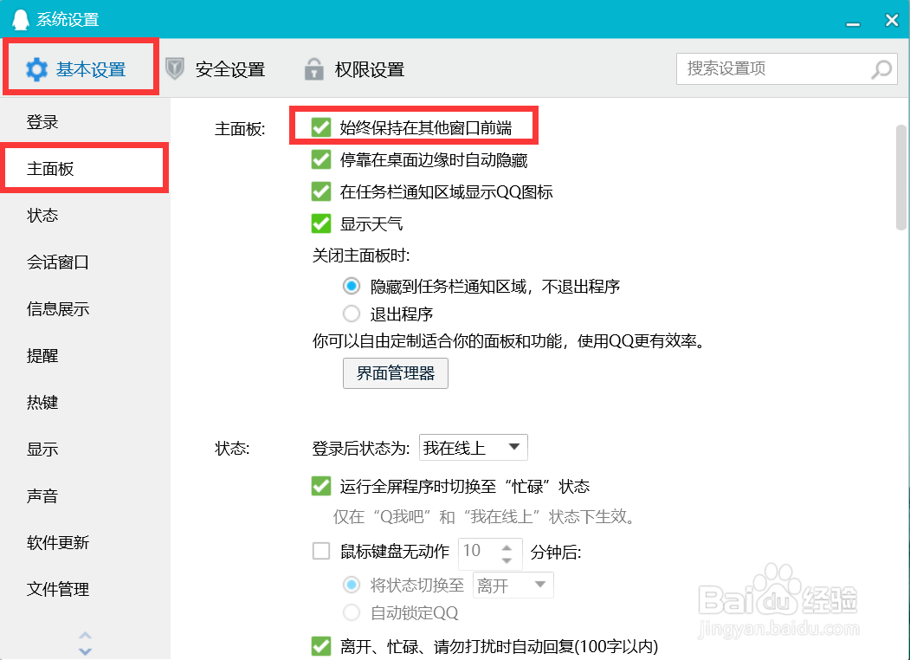The height and width of the screenshot is (660, 910).
Task: Click the shield icon of 安全设置
Action: click(175, 68)
